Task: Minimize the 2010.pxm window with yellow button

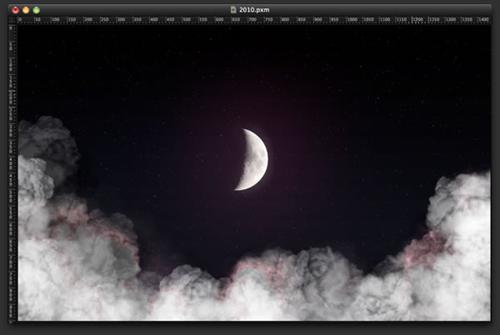Action: point(26,10)
